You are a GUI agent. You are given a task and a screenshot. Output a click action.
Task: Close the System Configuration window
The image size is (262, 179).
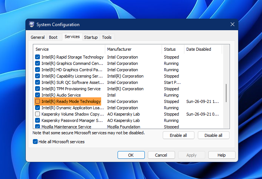tap(232, 25)
